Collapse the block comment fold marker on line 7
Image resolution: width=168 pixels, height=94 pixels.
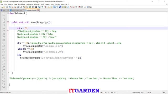pos(8,31)
